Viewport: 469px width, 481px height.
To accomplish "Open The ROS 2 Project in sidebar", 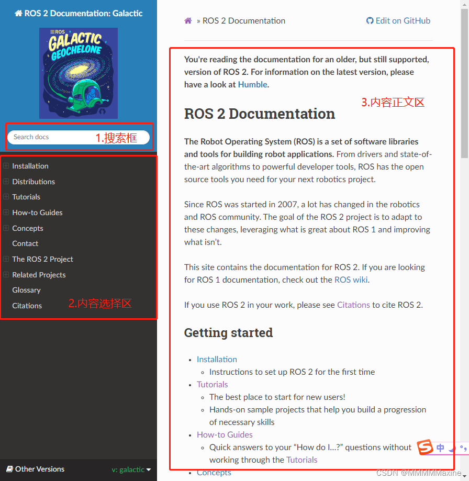I will coord(42,259).
